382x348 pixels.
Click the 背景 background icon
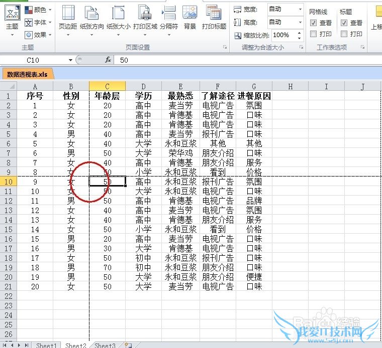click(190, 13)
